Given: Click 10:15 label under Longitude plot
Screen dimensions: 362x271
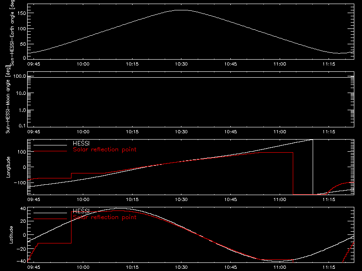Looking at the screenshot, I should 132,199.
